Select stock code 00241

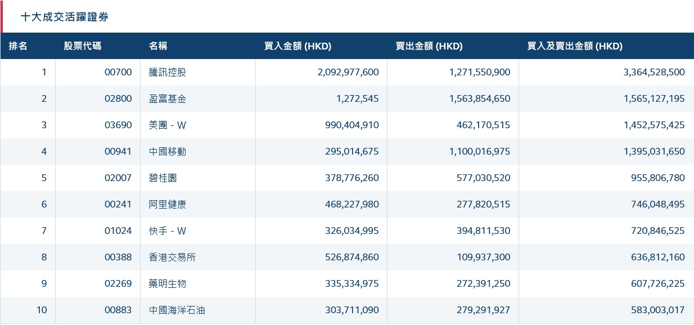pyautogui.click(x=118, y=204)
